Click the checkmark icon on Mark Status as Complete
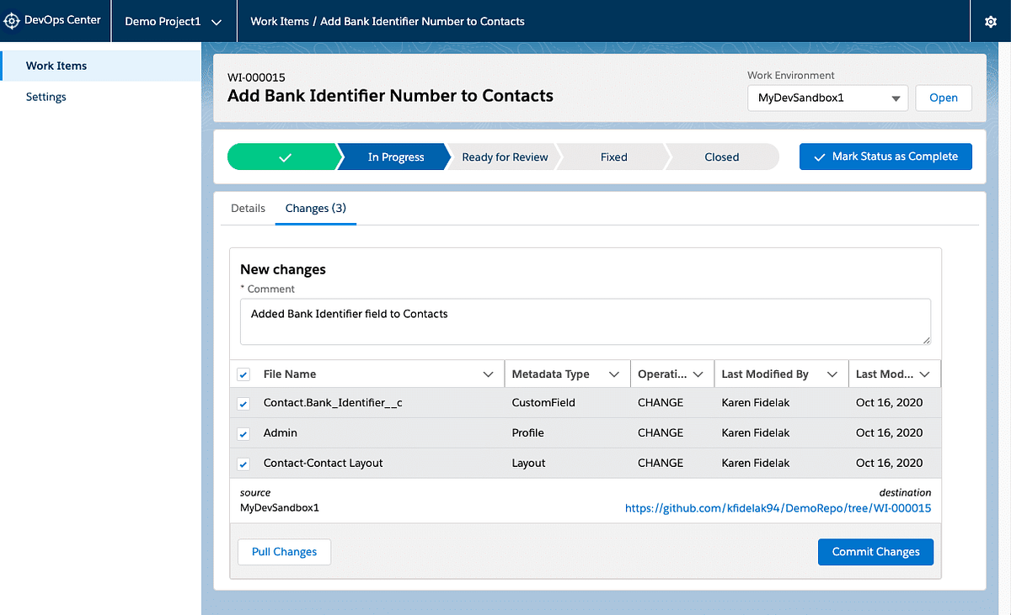 coord(819,156)
